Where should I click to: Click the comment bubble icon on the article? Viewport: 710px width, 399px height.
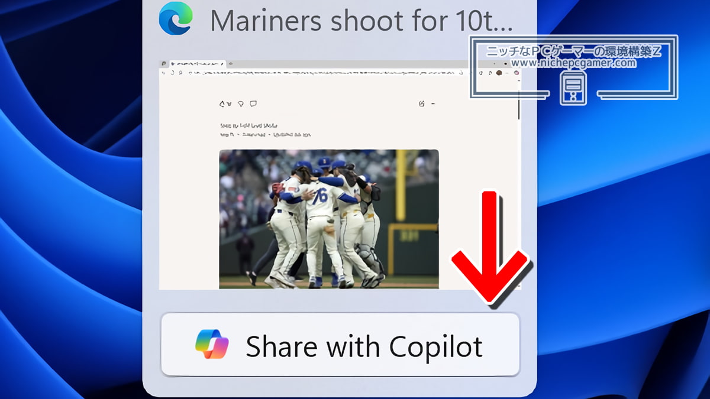(253, 103)
